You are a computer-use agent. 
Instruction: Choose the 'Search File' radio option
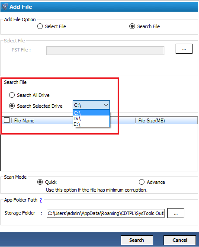pyautogui.click(x=132, y=26)
